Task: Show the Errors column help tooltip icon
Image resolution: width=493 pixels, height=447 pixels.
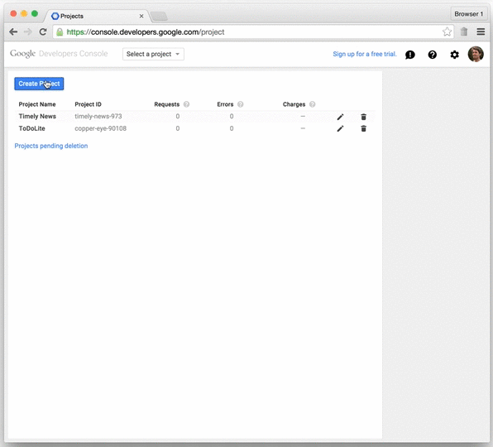Action: point(241,104)
